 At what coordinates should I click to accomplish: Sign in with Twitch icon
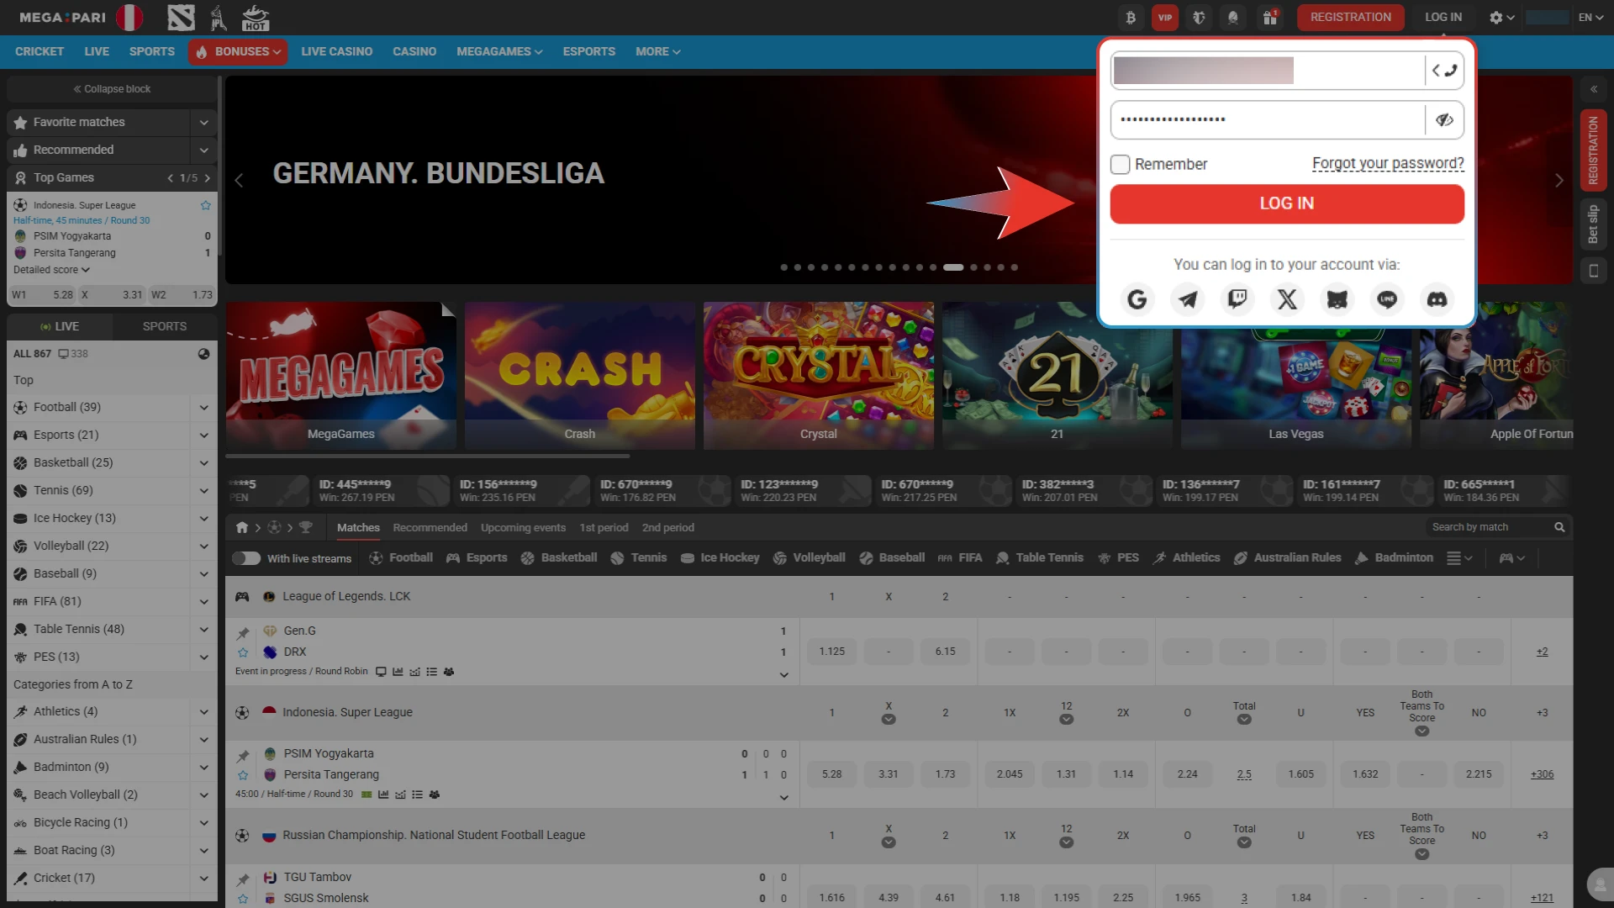(x=1237, y=299)
